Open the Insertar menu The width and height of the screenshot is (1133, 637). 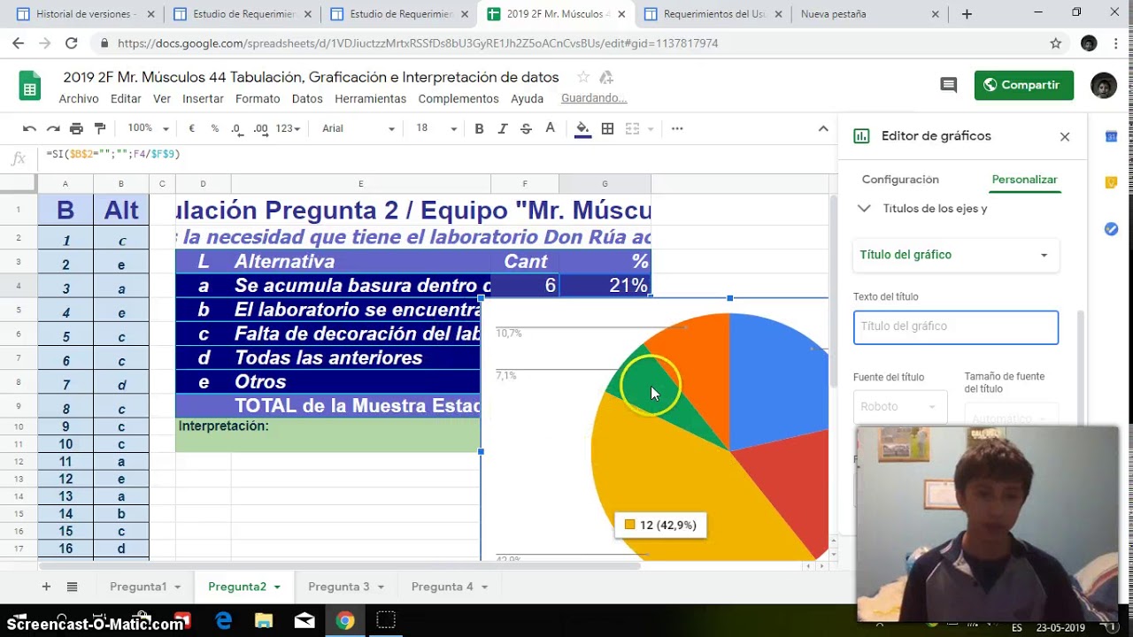click(x=203, y=99)
